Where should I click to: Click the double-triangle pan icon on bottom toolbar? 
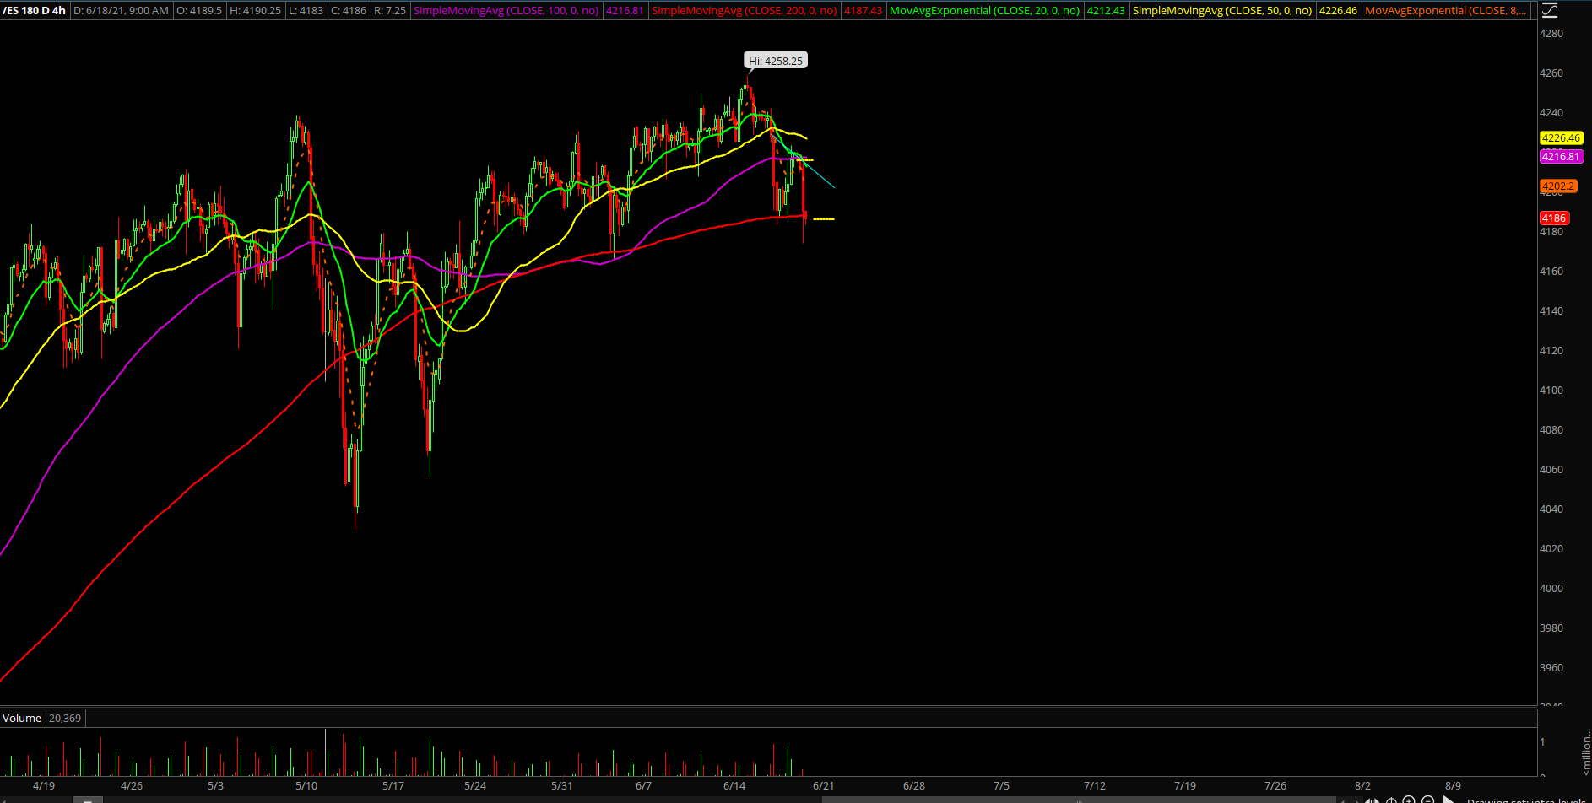pos(1373,800)
